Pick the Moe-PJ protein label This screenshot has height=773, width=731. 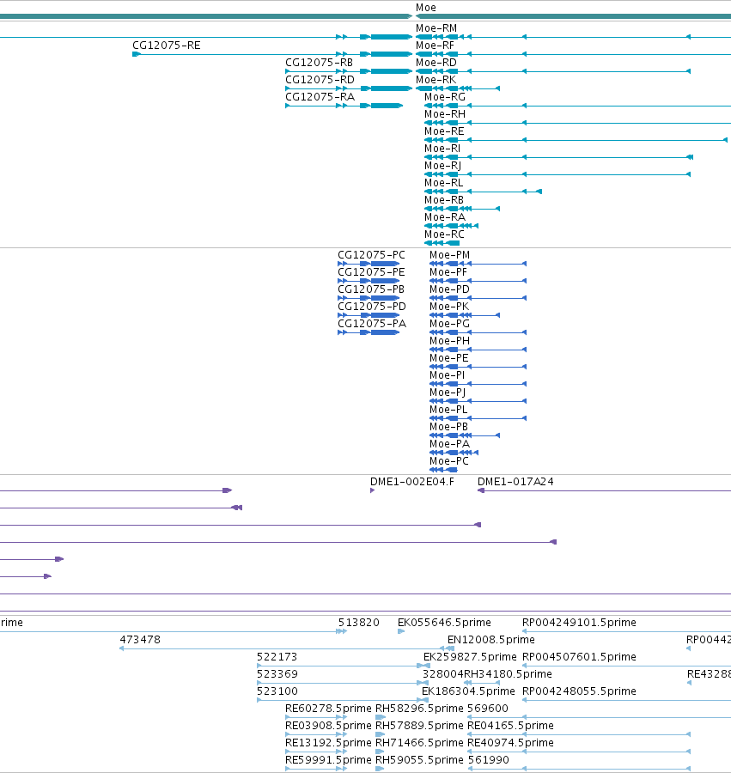447,393
